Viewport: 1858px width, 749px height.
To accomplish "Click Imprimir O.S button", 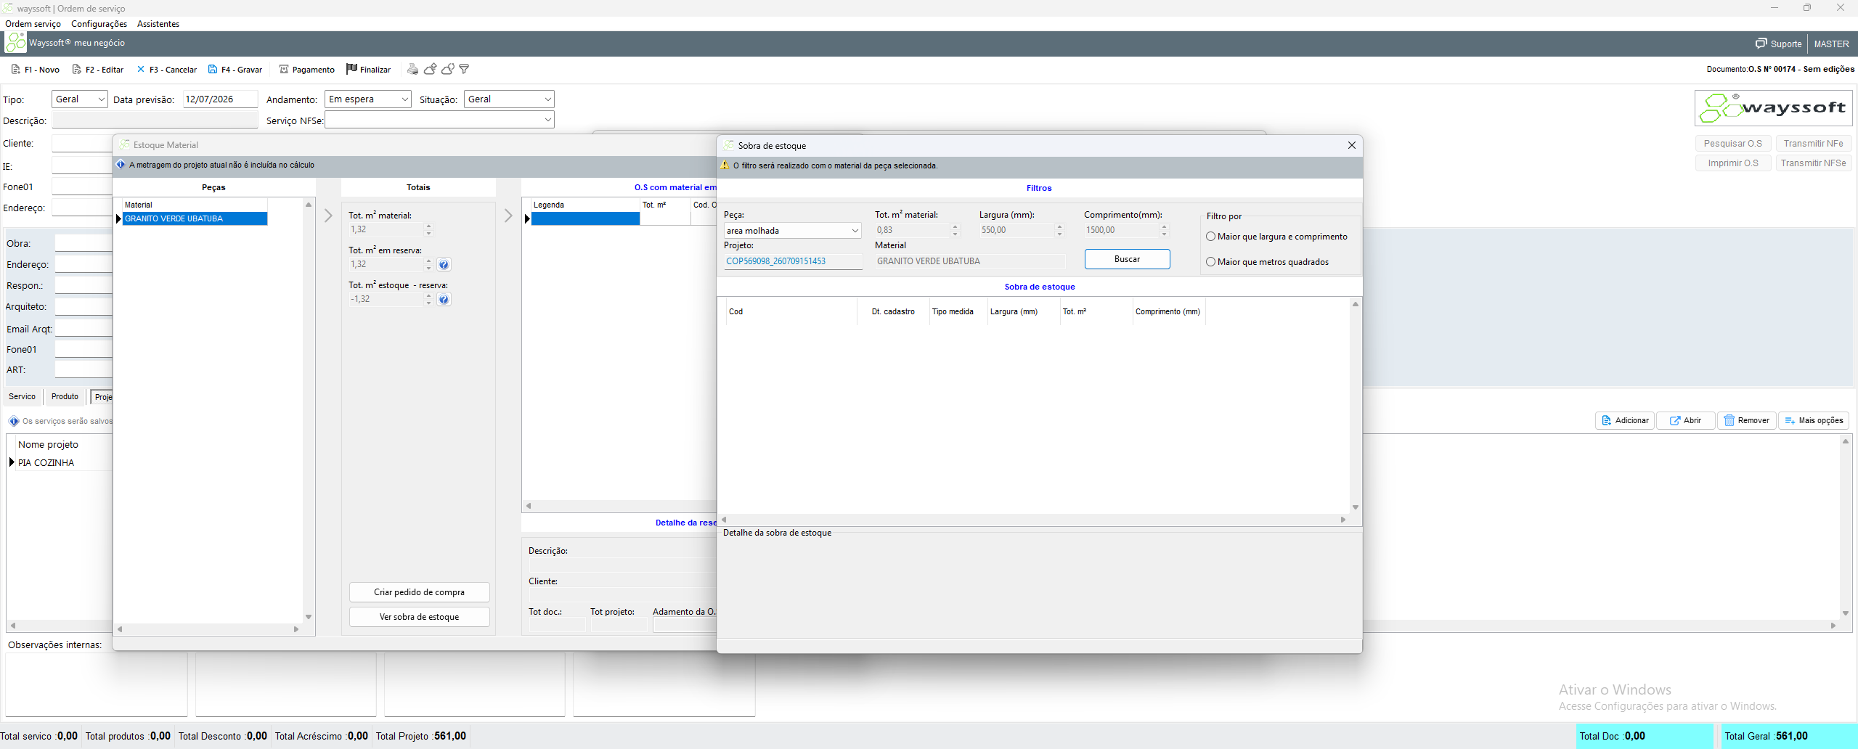I will pyautogui.click(x=1733, y=163).
